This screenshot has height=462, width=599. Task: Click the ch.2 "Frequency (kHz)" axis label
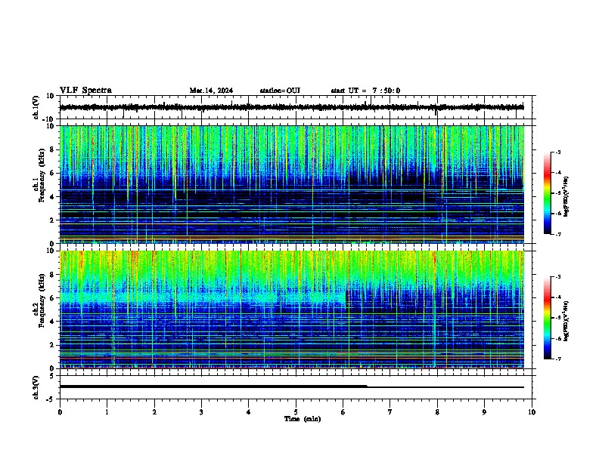point(42,300)
